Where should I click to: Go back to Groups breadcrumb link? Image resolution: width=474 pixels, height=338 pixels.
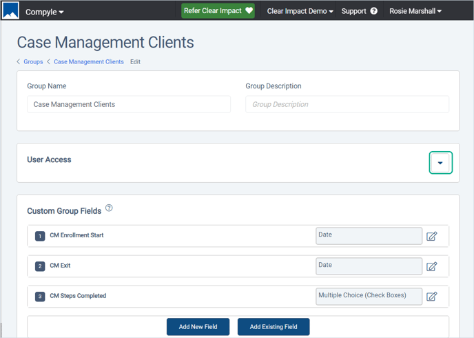point(33,61)
